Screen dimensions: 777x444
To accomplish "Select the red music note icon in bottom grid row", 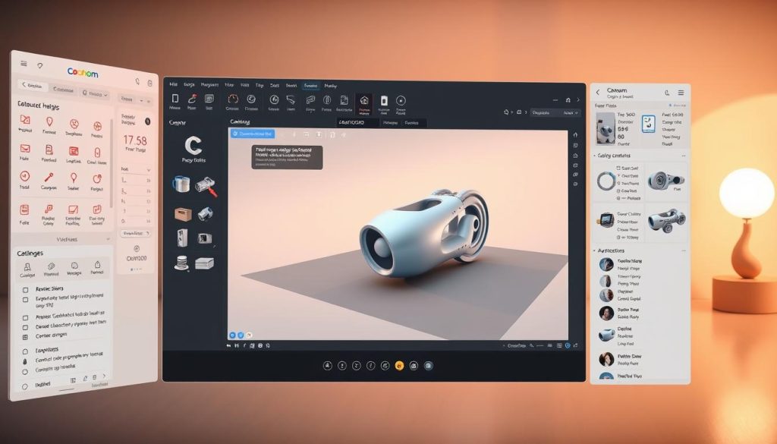I will (49, 209).
